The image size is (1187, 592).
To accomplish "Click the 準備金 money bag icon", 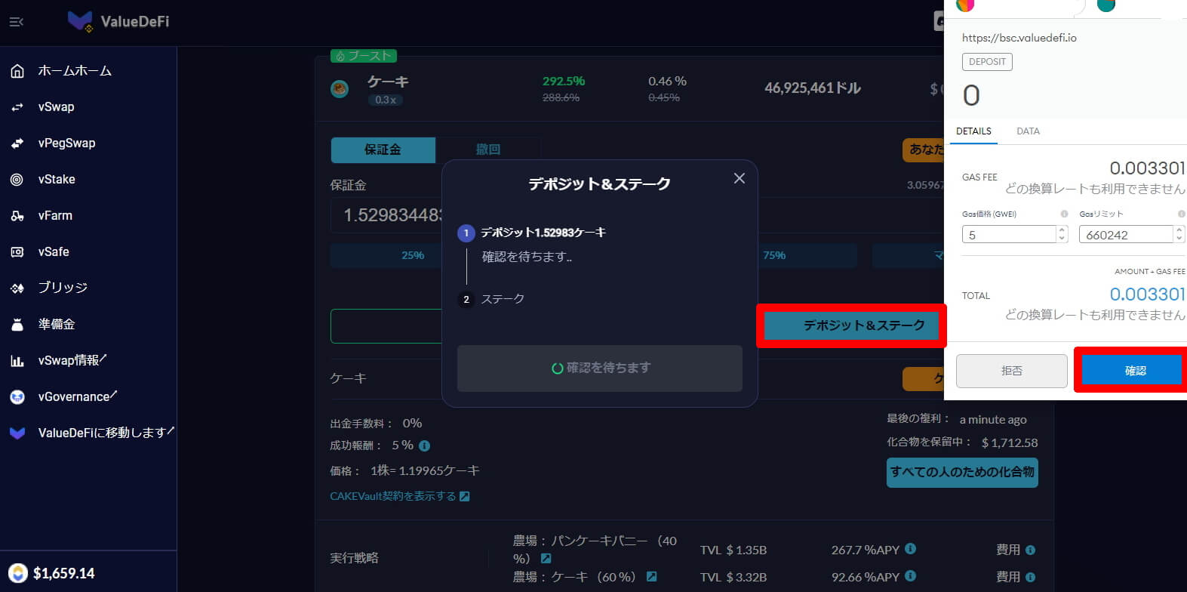I will coord(17,325).
